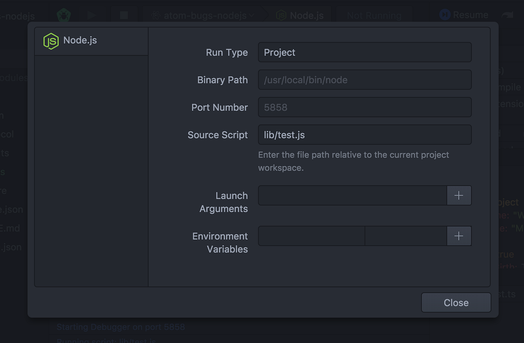The image size is (524, 343).
Task: Click the Node.js logo in sidebar
Action: pos(51,41)
